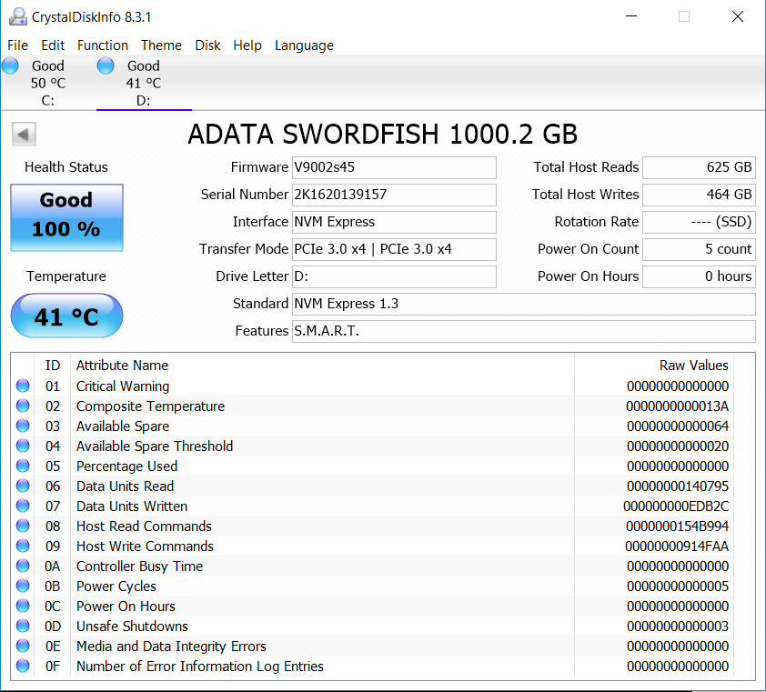
Task: Click the Raw Values column header
Action: click(x=693, y=366)
